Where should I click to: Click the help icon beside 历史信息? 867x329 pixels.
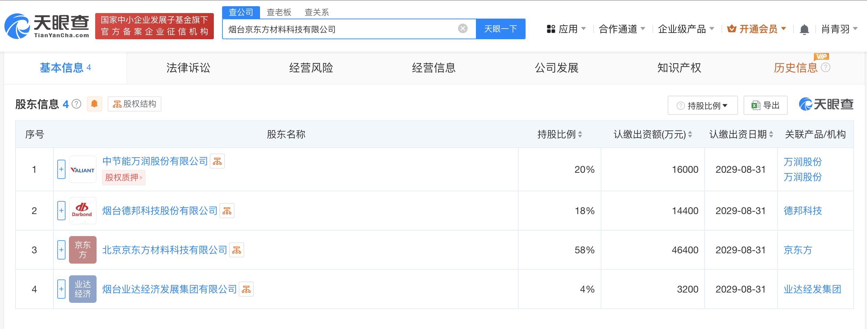[826, 67]
